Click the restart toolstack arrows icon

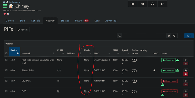143,4
